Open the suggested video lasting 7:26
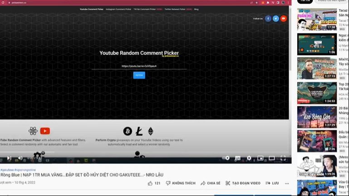Image resolution: width=349 pixels, height=196 pixels. 317,141
